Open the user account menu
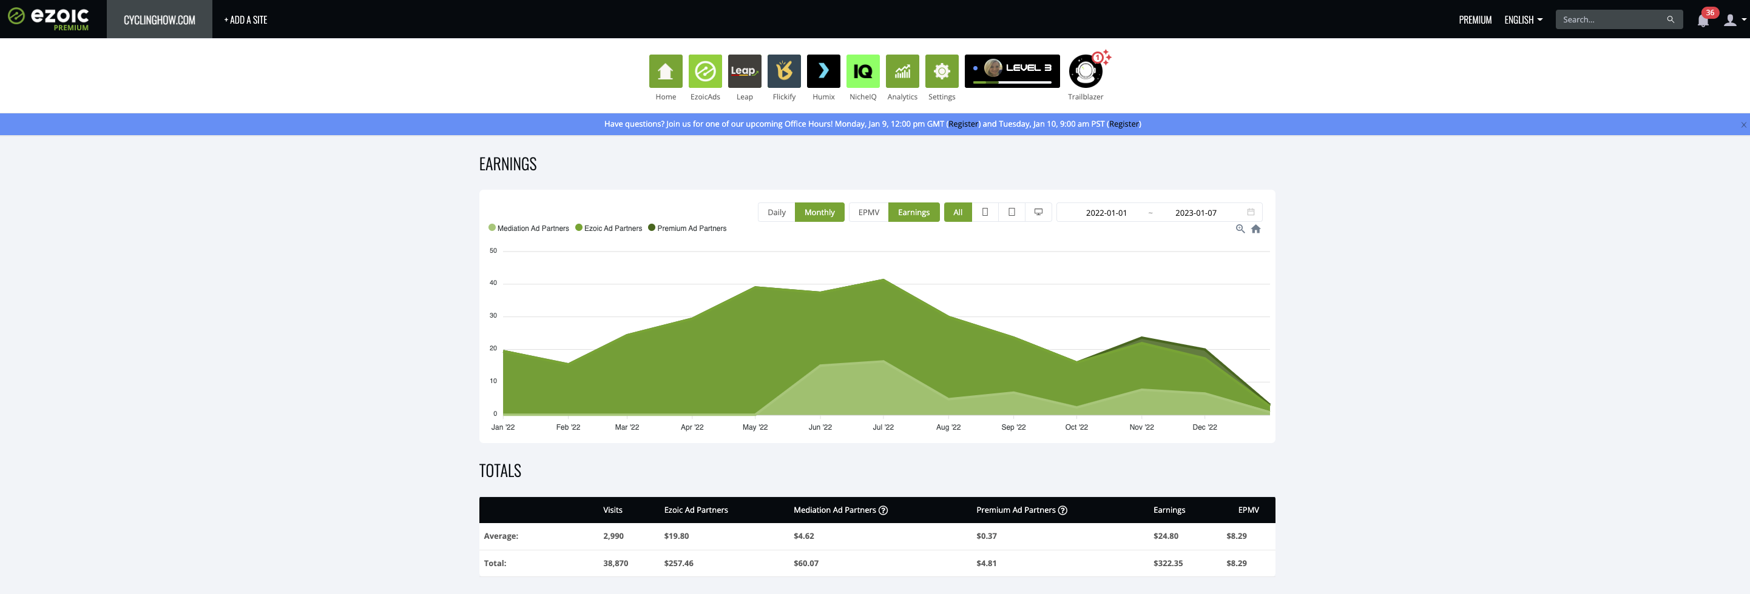The width and height of the screenshot is (1750, 594). (1734, 19)
